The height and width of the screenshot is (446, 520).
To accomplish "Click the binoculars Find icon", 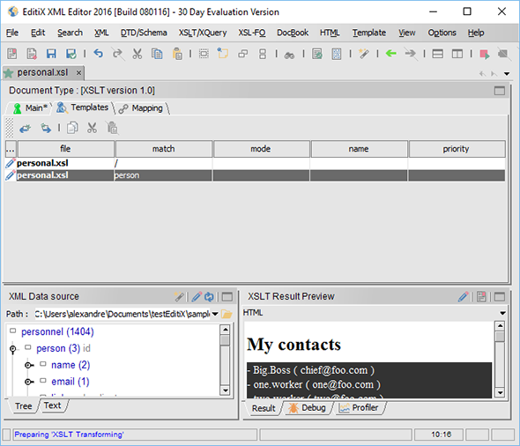I will [289, 55].
